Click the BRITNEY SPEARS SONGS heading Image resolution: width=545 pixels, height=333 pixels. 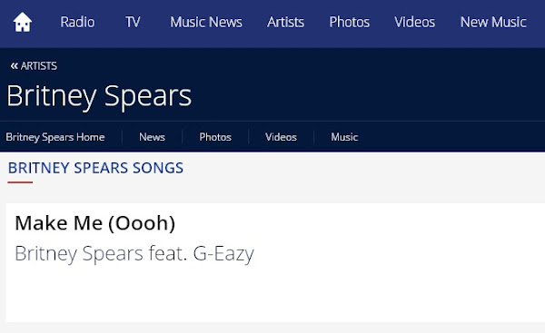pos(95,168)
